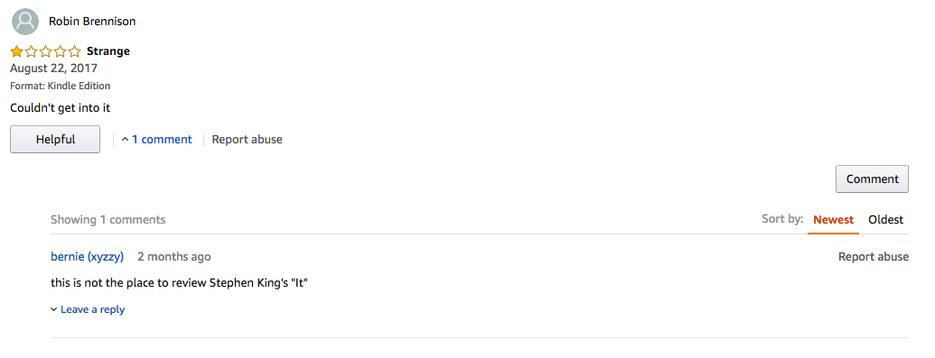Viewport: 935px width, 358px height.
Task: Open bernie (xyzzy) profile link
Action: tap(87, 257)
